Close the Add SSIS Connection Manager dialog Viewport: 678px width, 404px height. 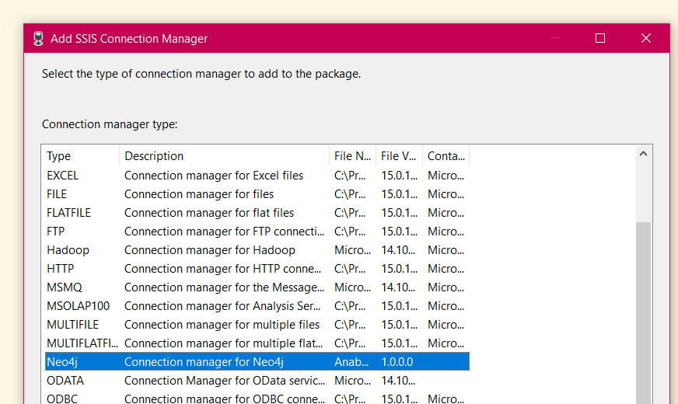pos(646,38)
